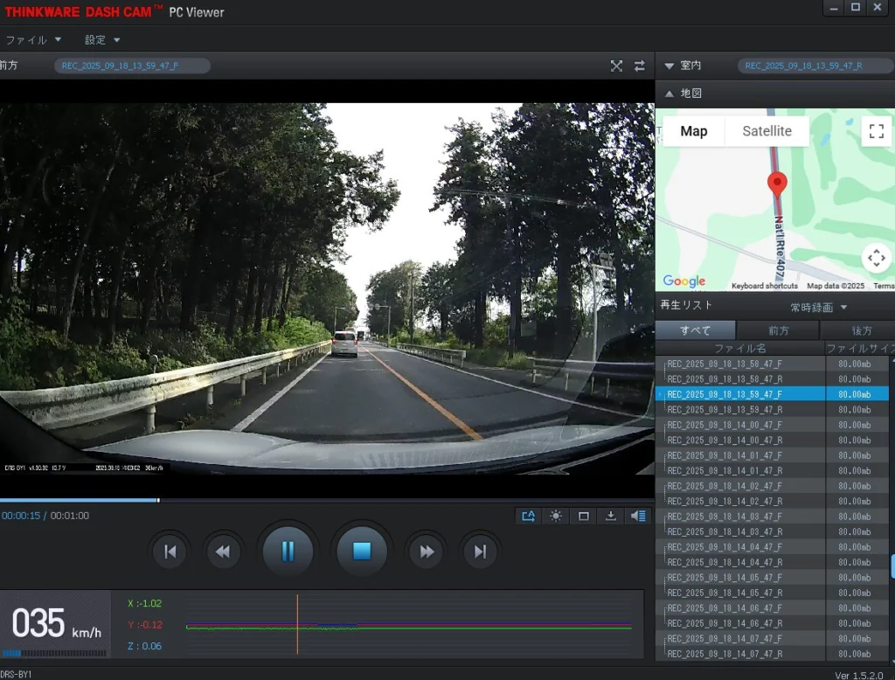The width and height of the screenshot is (895, 680).
Task: Fast forward the video
Action: 427,552
